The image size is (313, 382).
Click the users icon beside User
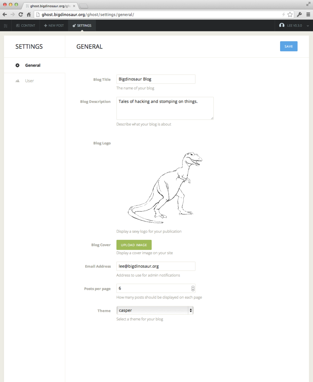[x=18, y=81]
